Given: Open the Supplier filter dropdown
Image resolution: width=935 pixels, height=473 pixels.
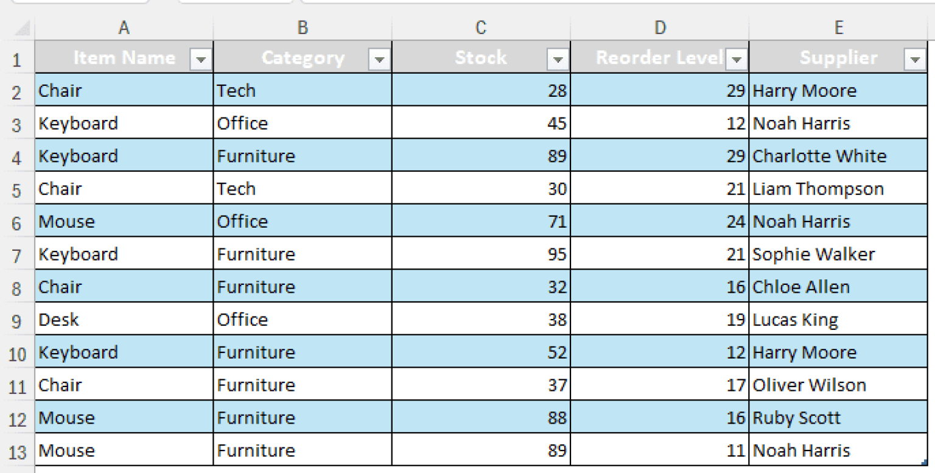Looking at the screenshot, I should pyautogui.click(x=915, y=58).
